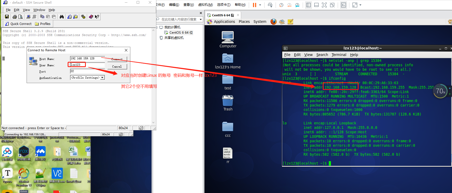Viewport: 452px width, 193px height.
Task: Click the VMware library search box
Action: click(x=179, y=19)
